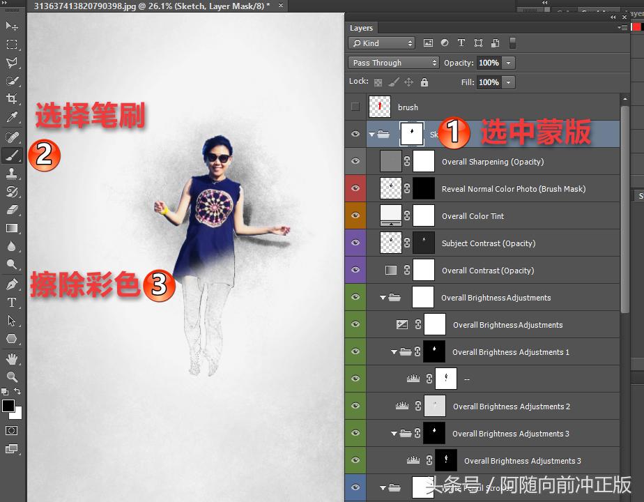644x502 pixels.
Task: Collapse the Overall Brightness Adjustments group
Action: point(383,297)
